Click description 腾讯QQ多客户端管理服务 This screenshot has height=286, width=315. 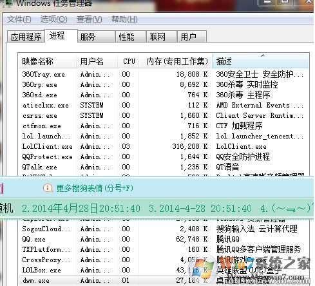(x=258, y=249)
